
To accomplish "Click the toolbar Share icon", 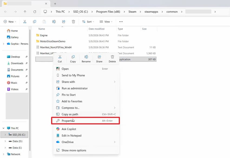I will [x=64, y=22].
